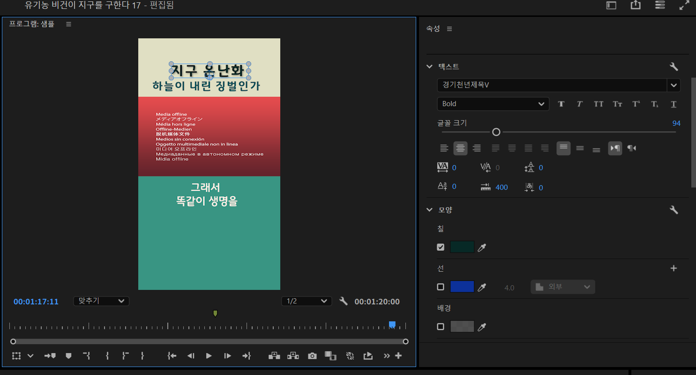Step back one frame
This screenshot has width=696, height=375.
pyautogui.click(x=190, y=356)
